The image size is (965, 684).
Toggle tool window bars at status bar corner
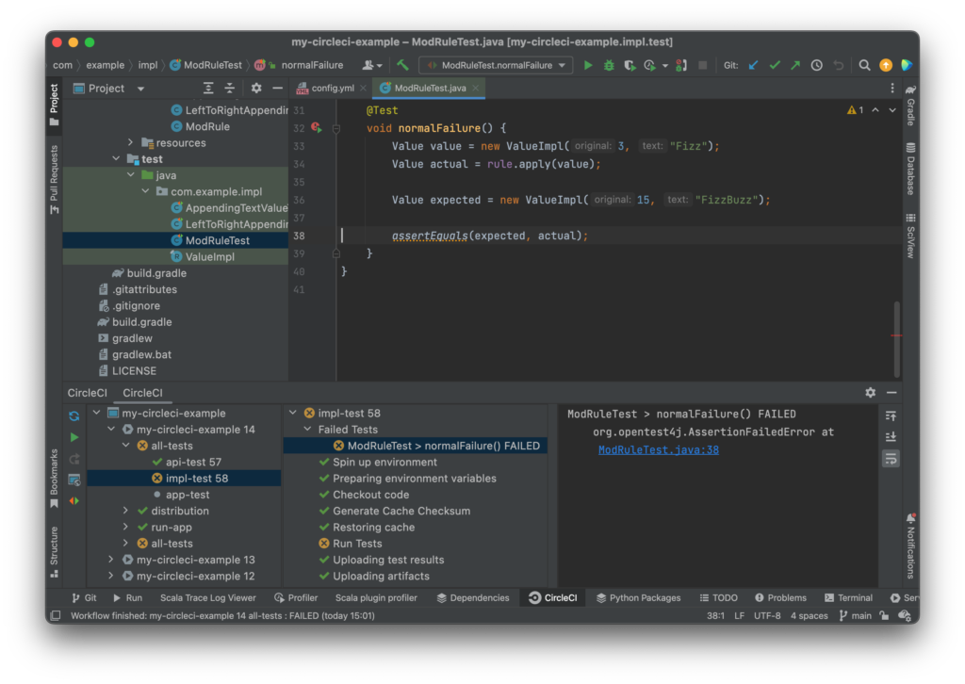click(x=56, y=616)
